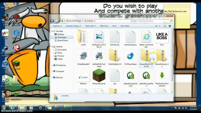Click Boone And Bridget in the address path
The height and width of the screenshot is (113, 201).
[x=73, y=21]
